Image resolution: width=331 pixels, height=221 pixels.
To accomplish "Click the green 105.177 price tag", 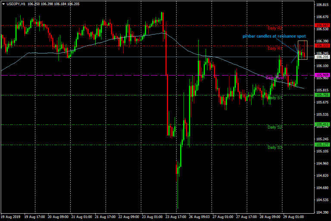I will [322, 145].
